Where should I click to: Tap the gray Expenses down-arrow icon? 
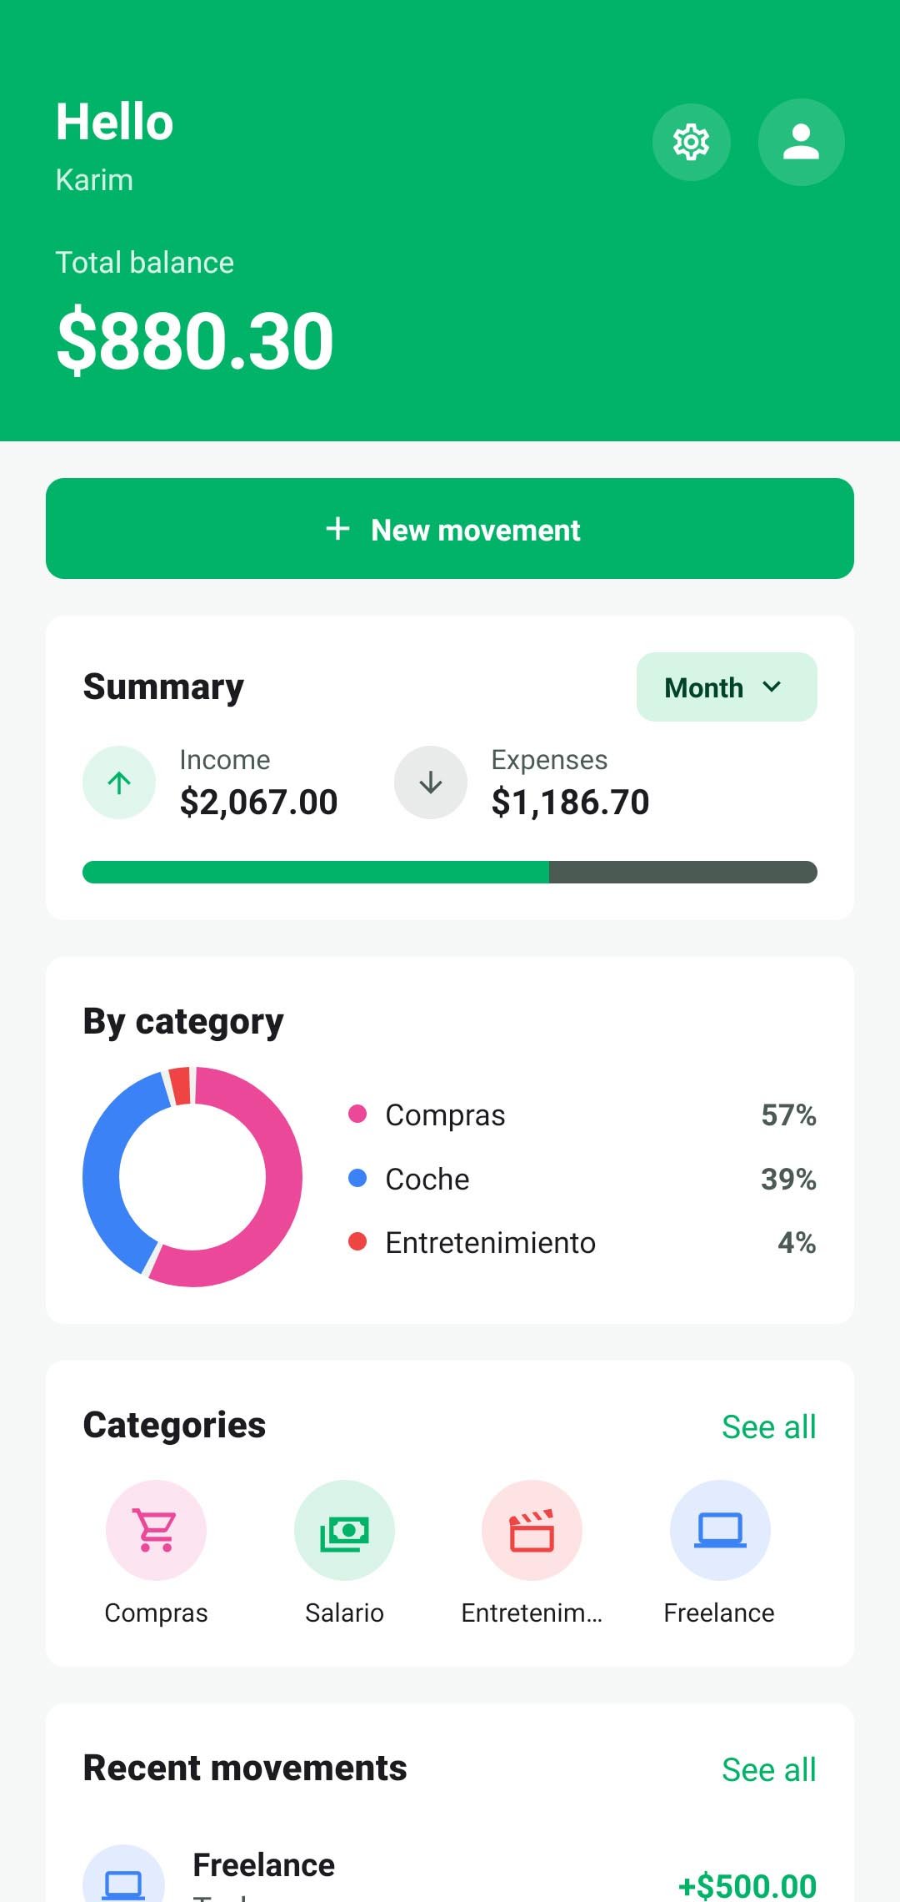(431, 782)
